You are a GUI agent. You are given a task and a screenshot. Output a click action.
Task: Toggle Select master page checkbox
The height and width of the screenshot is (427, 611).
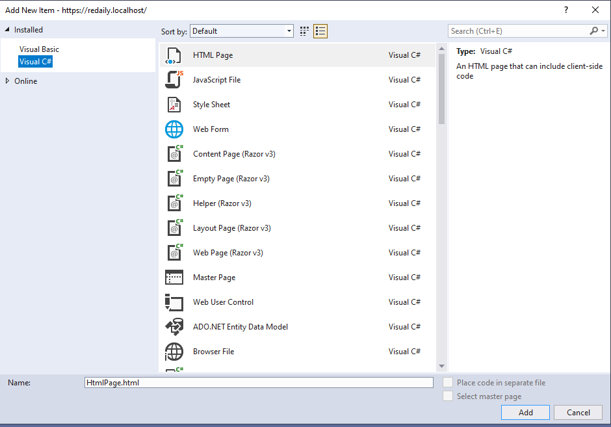coord(447,396)
